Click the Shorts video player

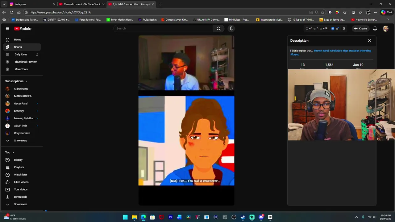pos(186,120)
